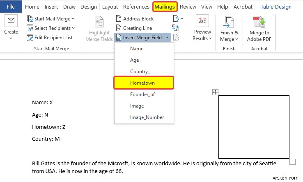Image resolution: width=303 pixels, height=182 pixels.
Task: Switch to the Draw tab
Action: [x=69, y=7]
